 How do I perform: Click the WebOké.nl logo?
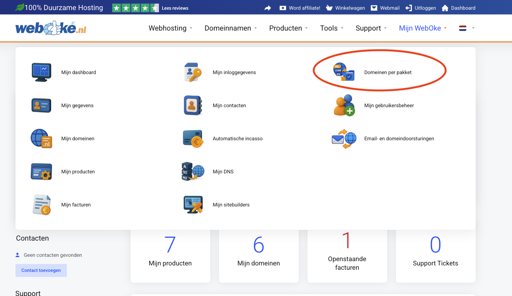click(51, 28)
